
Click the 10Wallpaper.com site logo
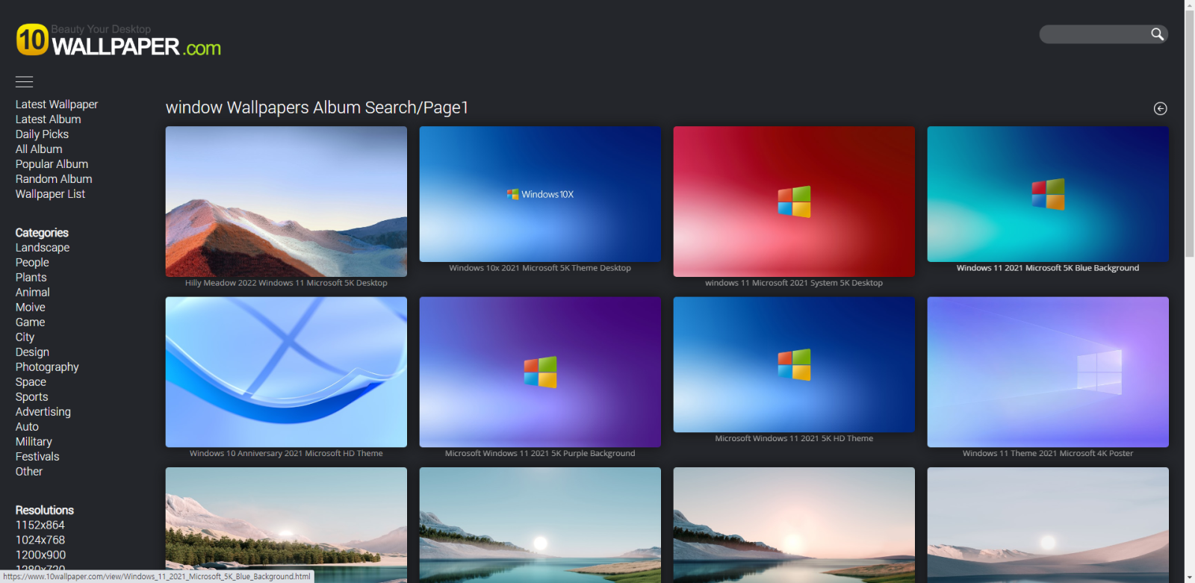118,41
